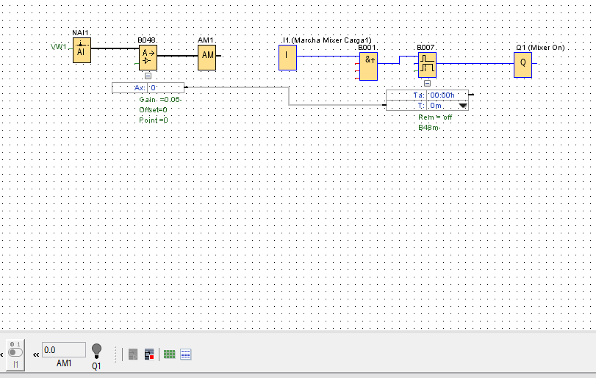This screenshot has width=596, height=378.
Task: Click the Q1 lamp indicator in the simulation bar
Action: [x=96, y=351]
